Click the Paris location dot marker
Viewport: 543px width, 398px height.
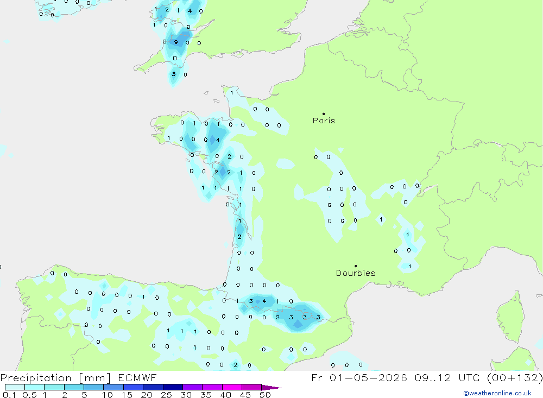click(324, 113)
